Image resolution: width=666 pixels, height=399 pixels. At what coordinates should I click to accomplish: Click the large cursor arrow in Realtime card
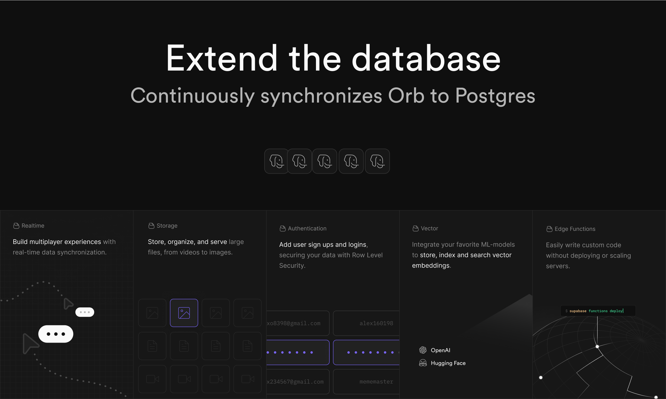(30, 343)
